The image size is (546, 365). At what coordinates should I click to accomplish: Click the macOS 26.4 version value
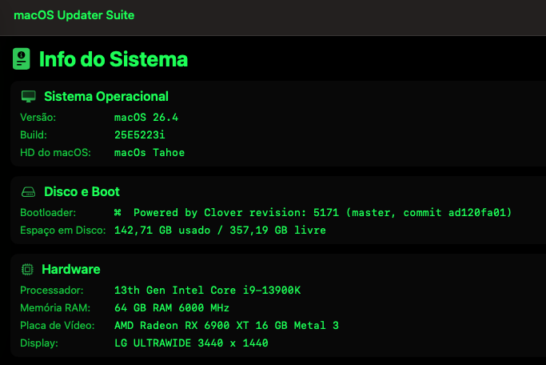[x=146, y=117]
